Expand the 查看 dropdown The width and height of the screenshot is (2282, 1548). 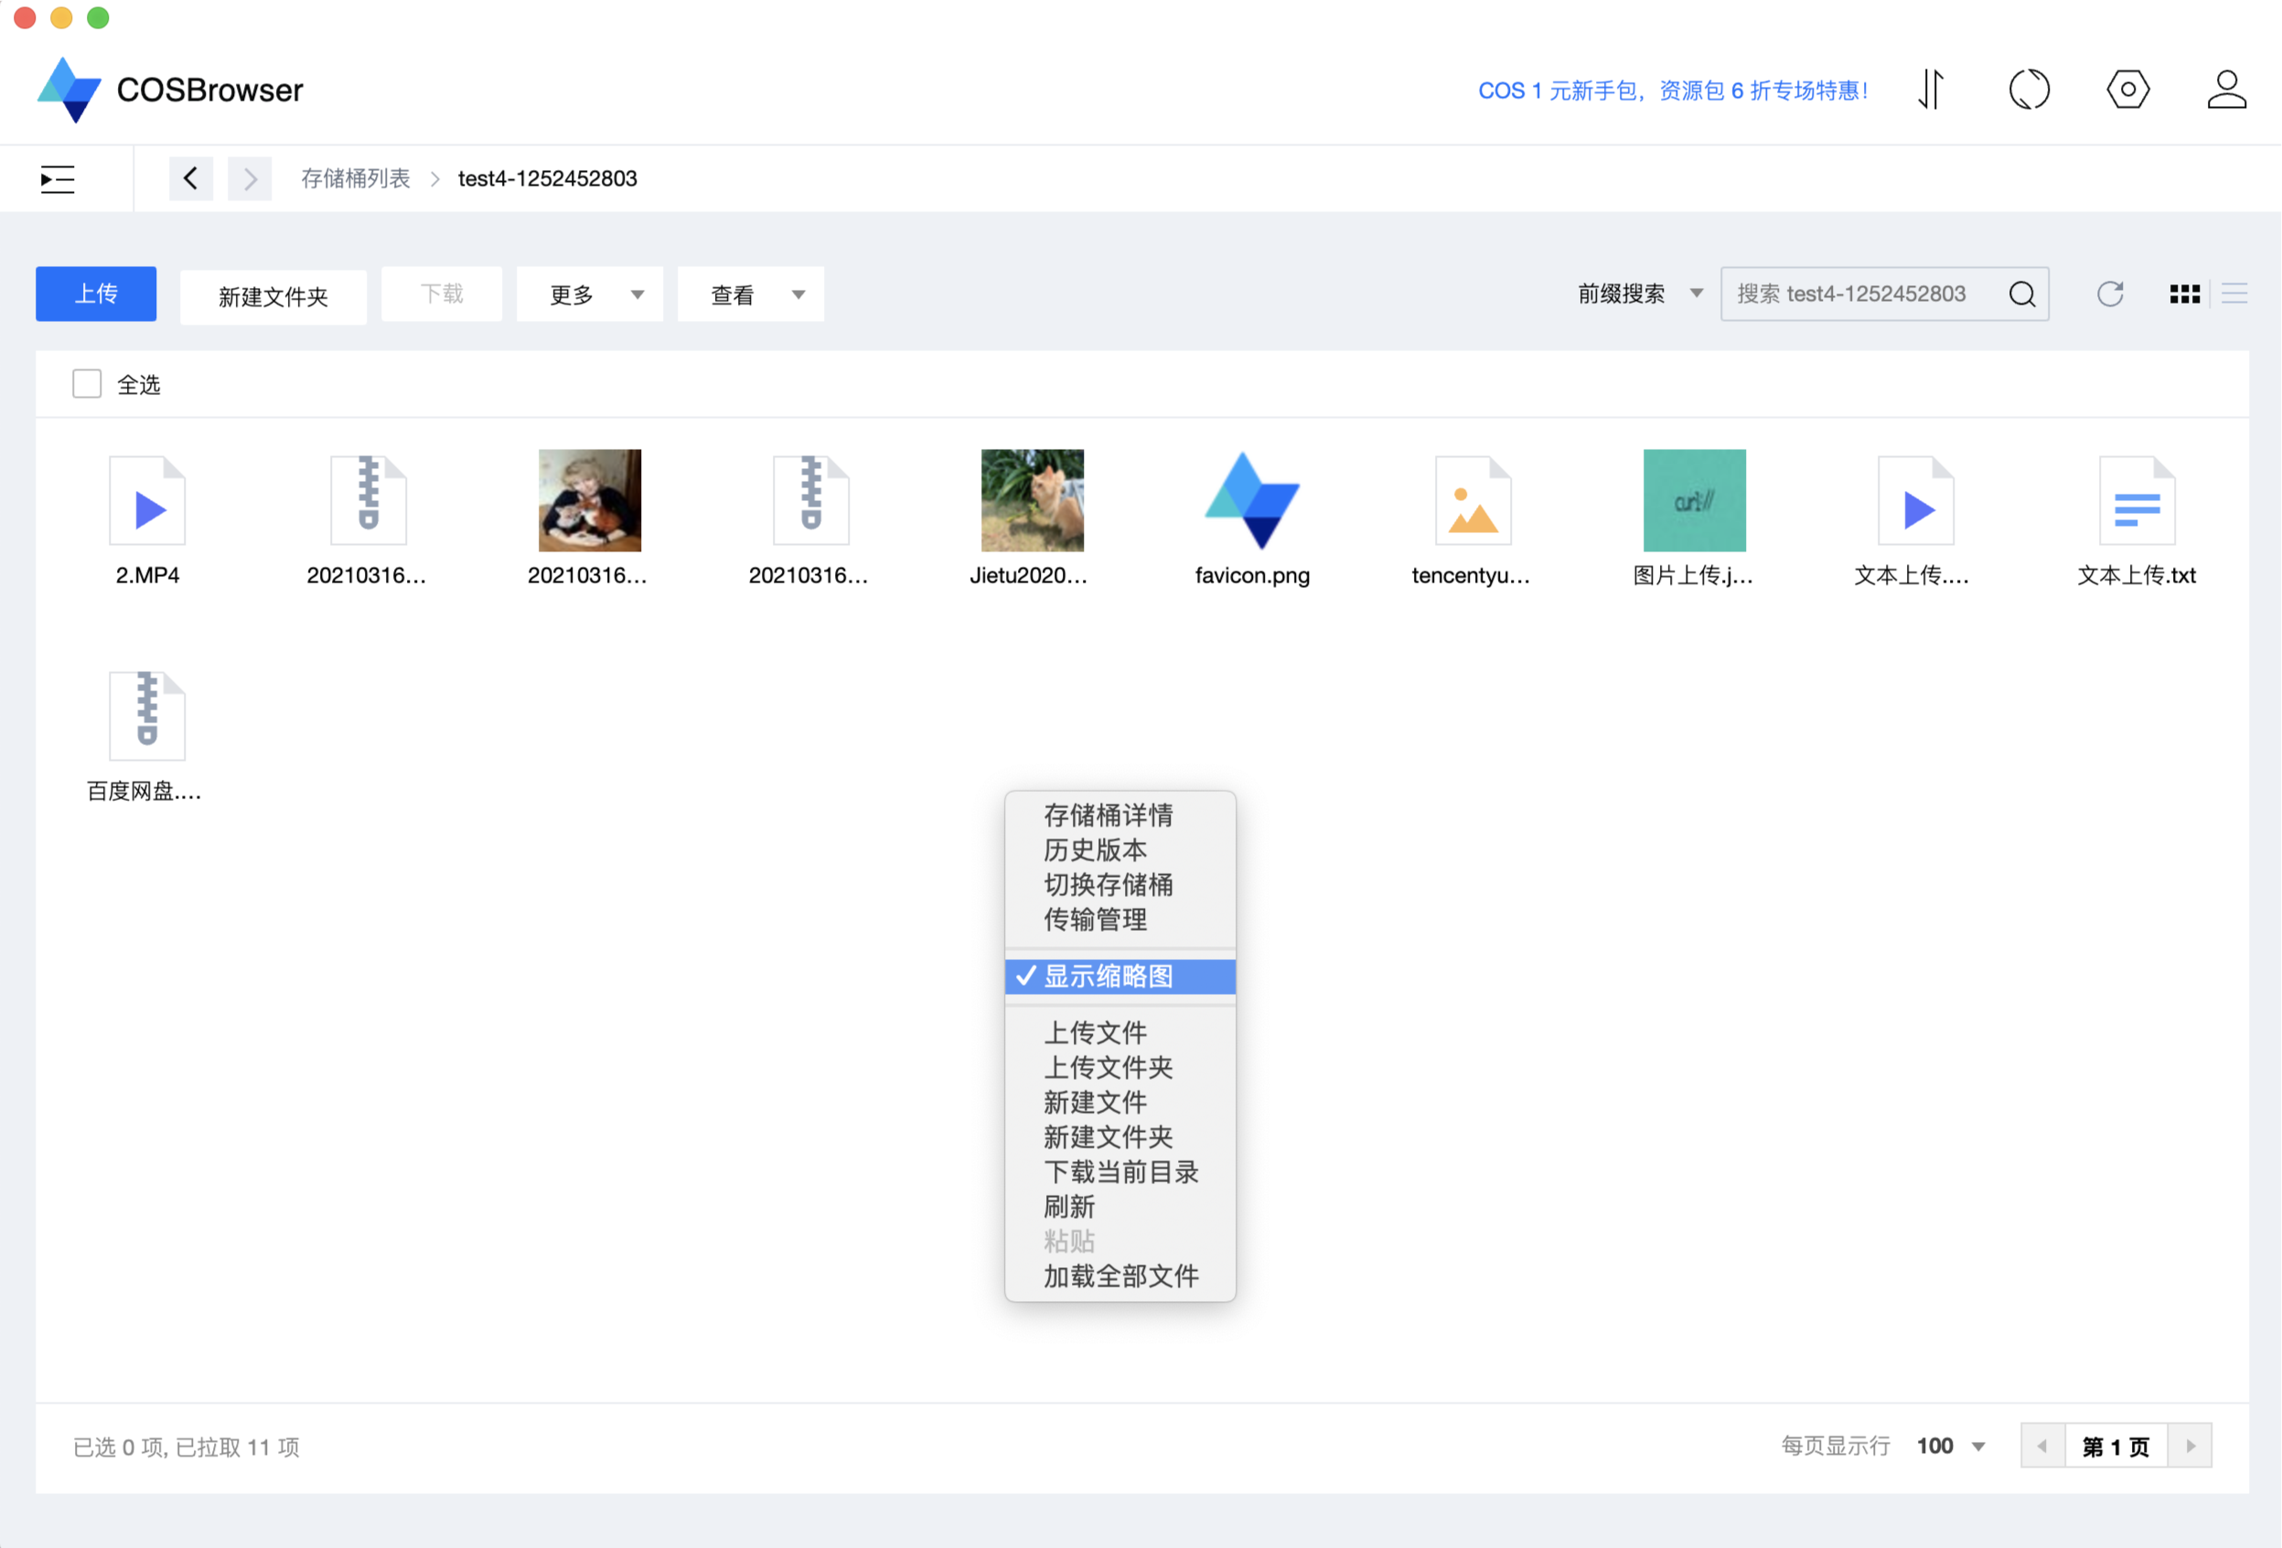click(750, 294)
